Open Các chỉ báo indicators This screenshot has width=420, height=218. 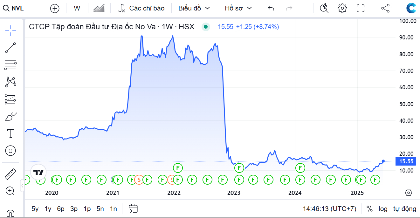(x=141, y=8)
